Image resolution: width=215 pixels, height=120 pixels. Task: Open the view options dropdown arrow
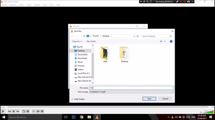click(x=165, y=41)
